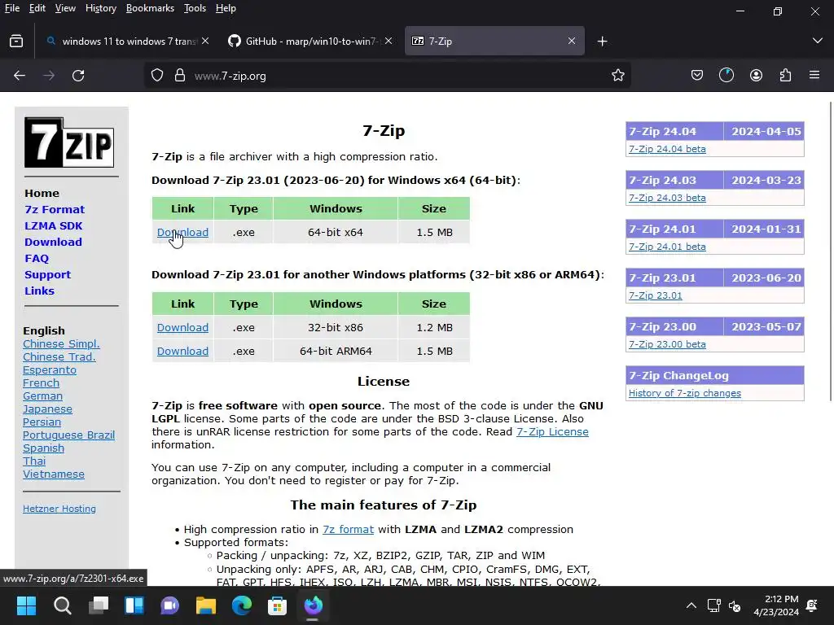
Task: Open the Firefox account icon
Action: [756, 76]
